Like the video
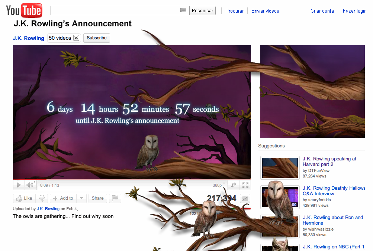Screen dimensions: 373x251 24,198
